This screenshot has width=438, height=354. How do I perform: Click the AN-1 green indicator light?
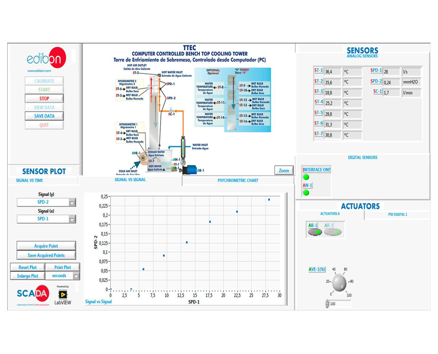306,193
